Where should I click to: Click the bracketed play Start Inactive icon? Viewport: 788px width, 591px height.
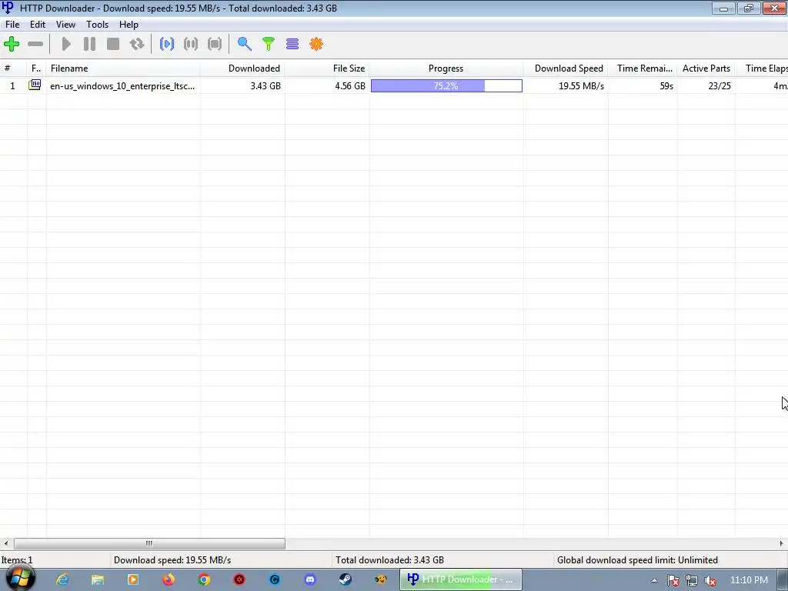(167, 44)
